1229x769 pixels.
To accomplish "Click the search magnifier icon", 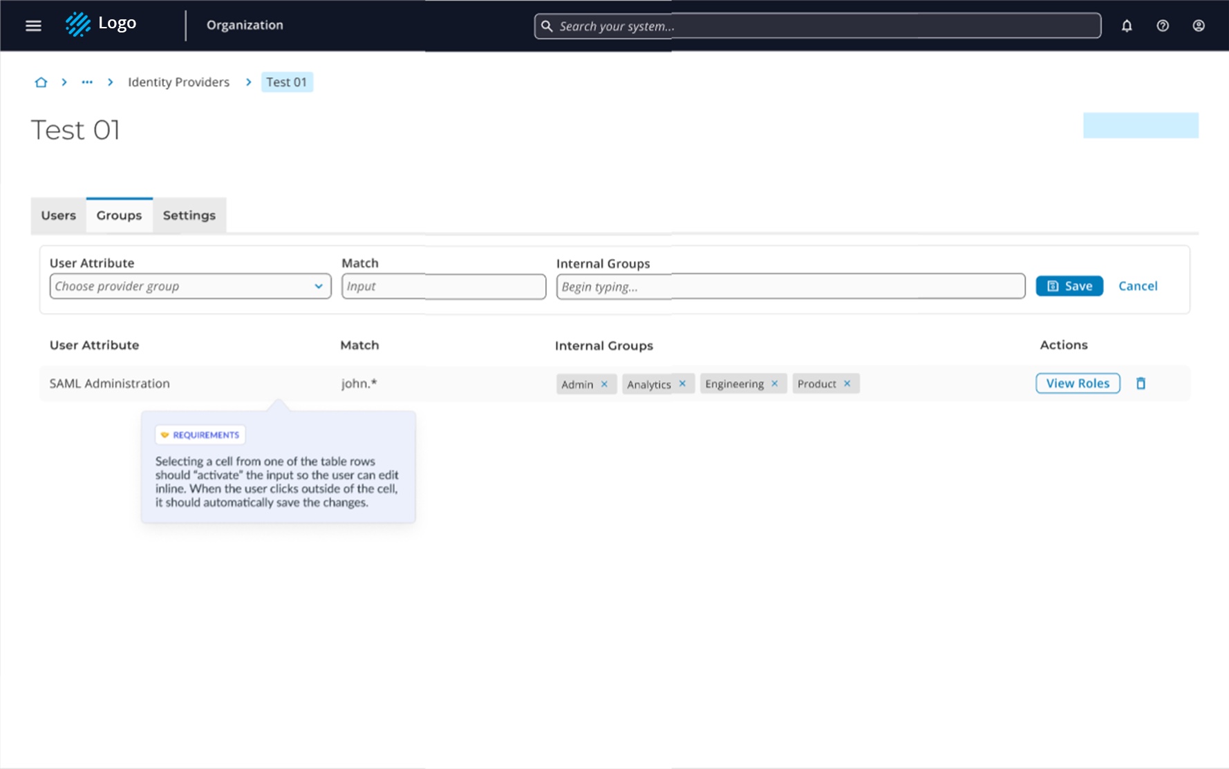I will coord(547,26).
